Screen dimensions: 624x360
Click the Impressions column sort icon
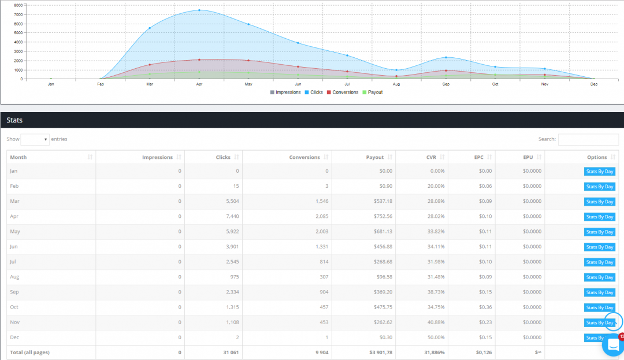[x=179, y=157]
